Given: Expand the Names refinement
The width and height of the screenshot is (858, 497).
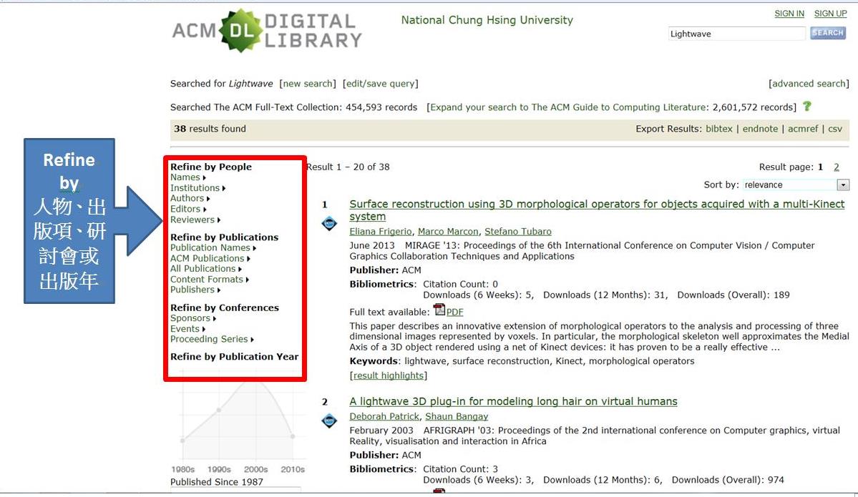Looking at the screenshot, I should pos(187,177).
